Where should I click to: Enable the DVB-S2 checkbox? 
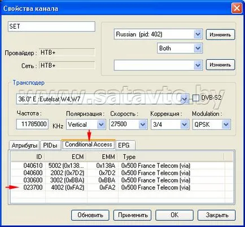tap(195, 98)
